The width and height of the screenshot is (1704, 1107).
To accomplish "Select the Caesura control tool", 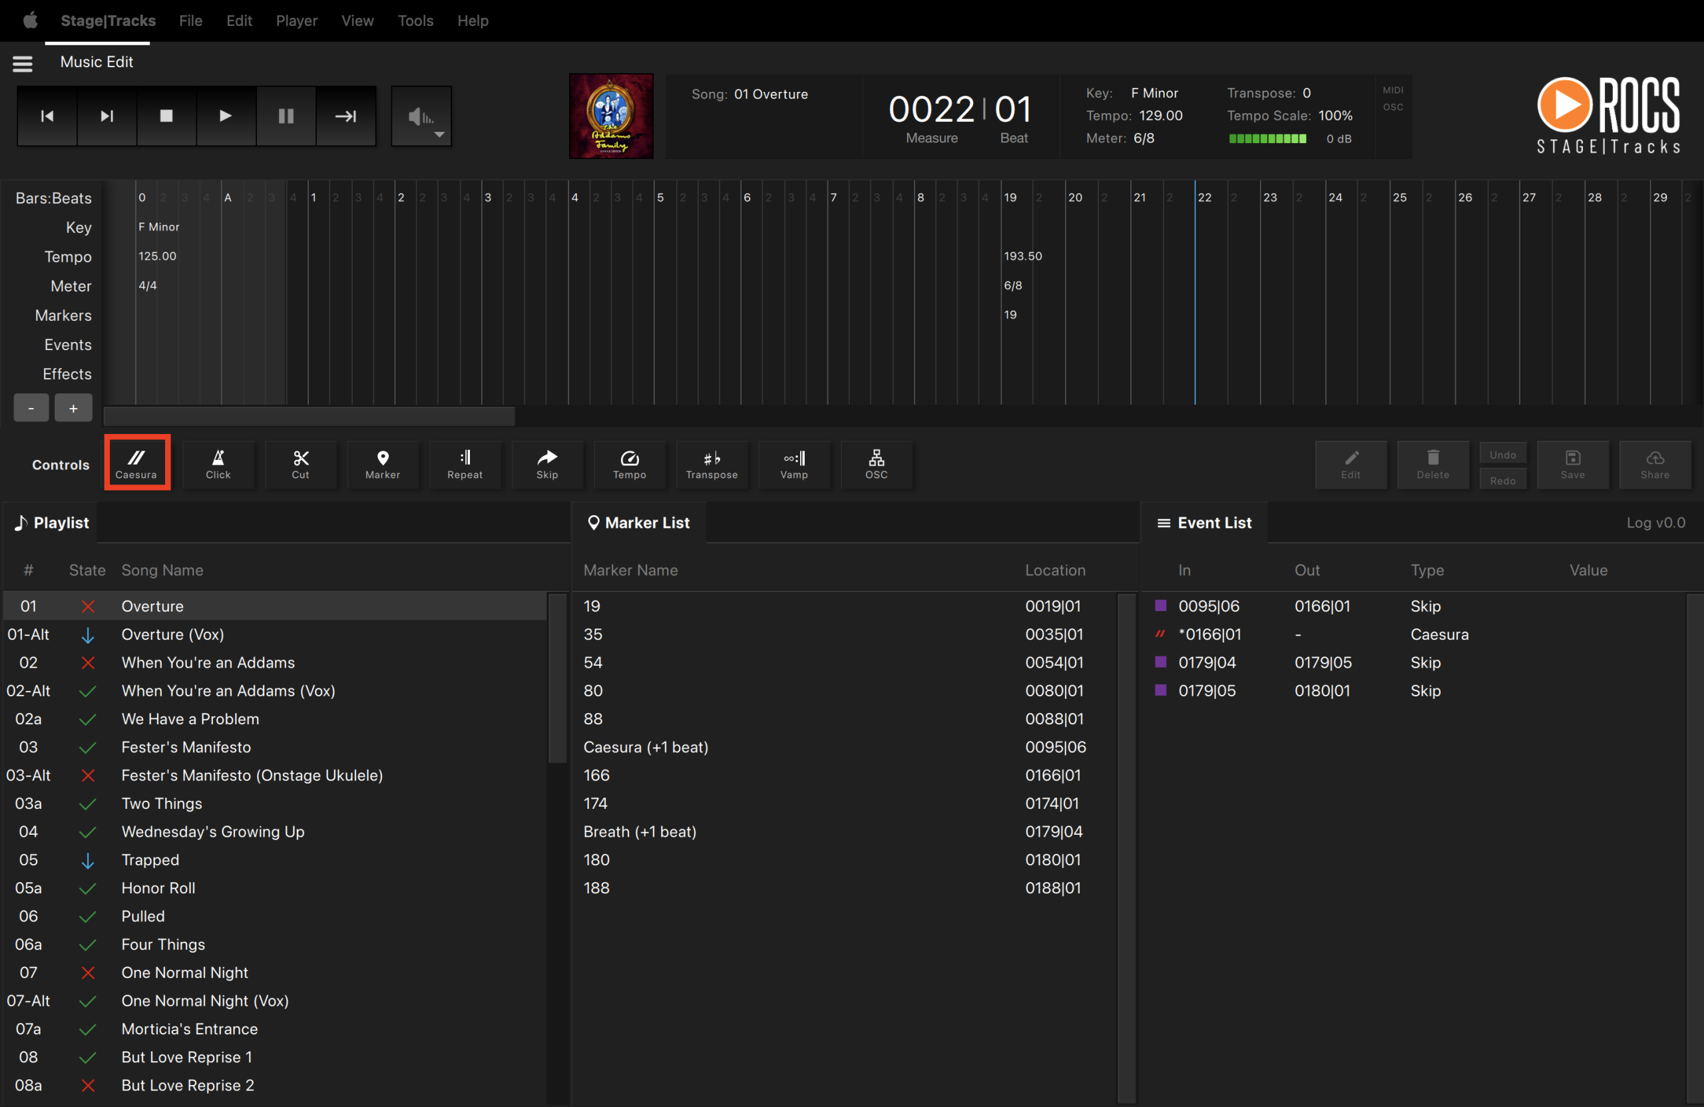I will point(136,463).
